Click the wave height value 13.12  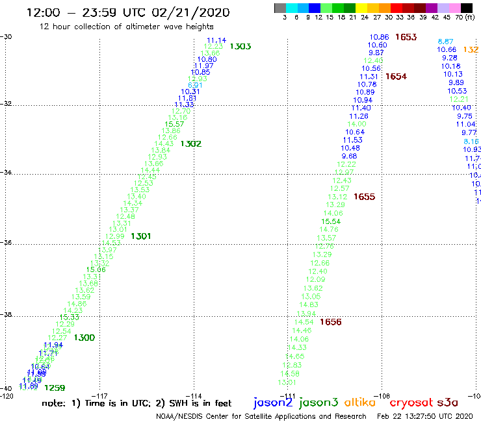[337, 197]
